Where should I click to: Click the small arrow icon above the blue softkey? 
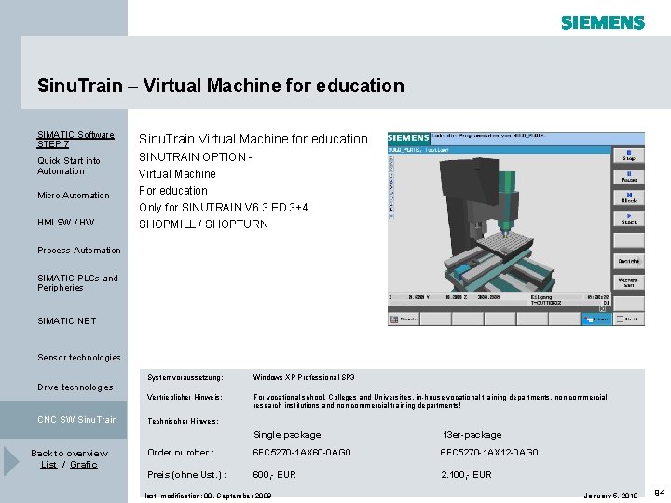[x=602, y=308]
